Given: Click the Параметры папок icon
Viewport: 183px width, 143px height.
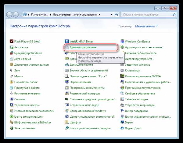Looking at the screenshot, I should 12,82.
